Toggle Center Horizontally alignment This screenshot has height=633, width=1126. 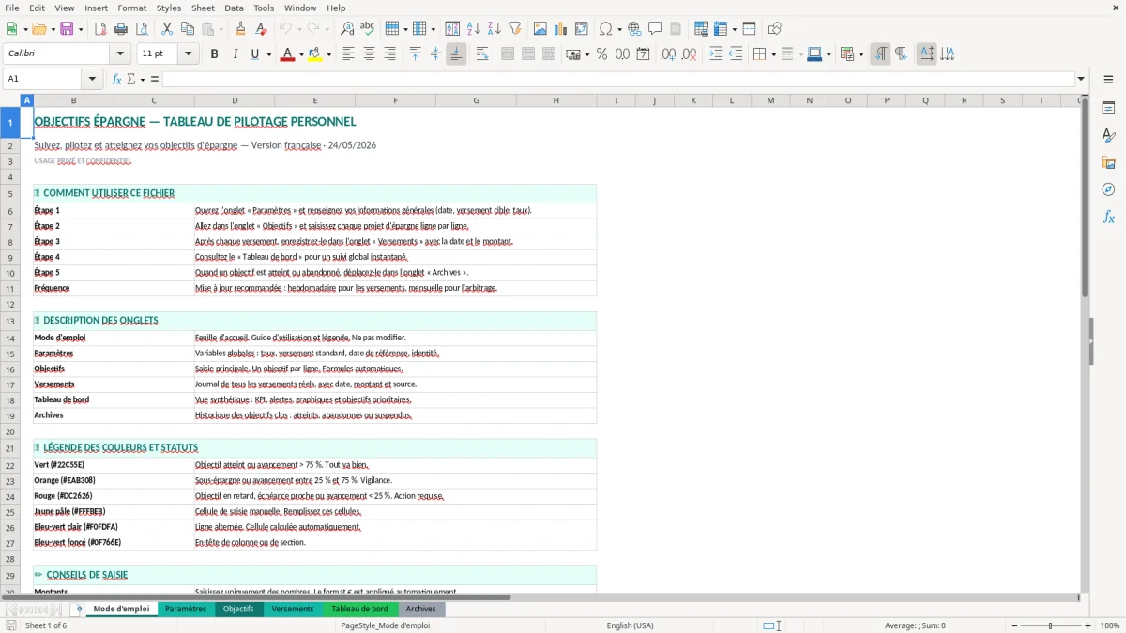click(369, 54)
